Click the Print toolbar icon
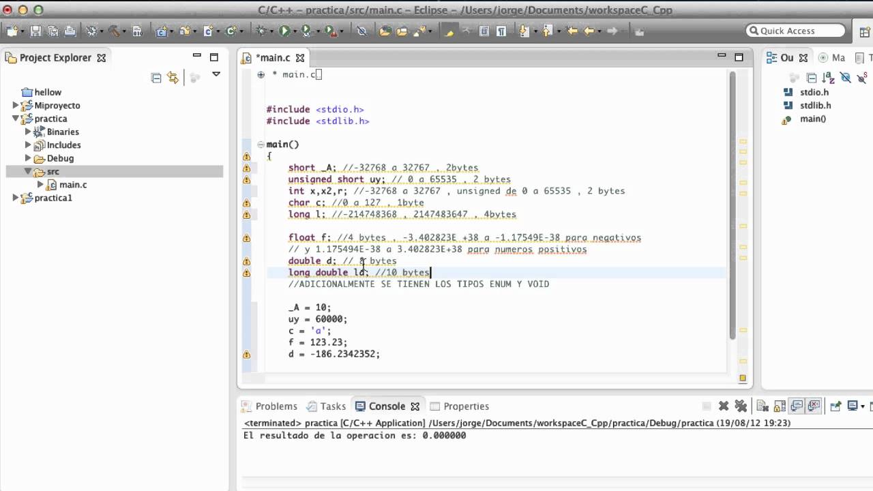873x491 pixels. pos(70,31)
